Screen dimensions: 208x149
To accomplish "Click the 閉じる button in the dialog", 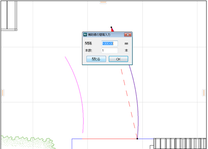I will click(96, 59).
